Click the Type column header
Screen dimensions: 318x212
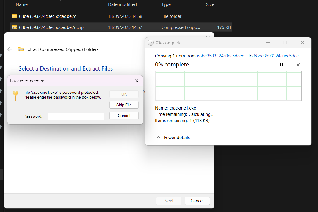pyautogui.click(x=166, y=4)
